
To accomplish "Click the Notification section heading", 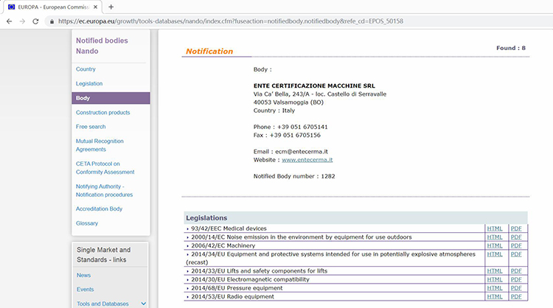I will coord(209,51).
